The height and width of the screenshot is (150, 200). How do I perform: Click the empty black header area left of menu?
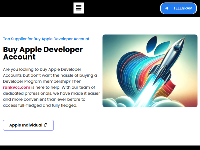(x=35, y=8)
